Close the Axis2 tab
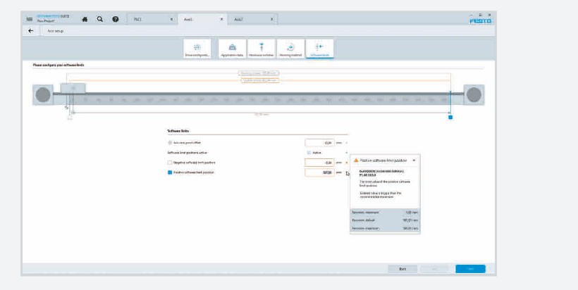578x290 pixels. click(272, 19)
